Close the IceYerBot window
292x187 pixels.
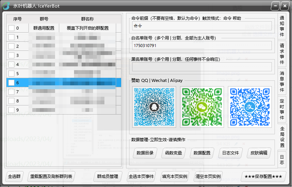click(x=285, y=6)
